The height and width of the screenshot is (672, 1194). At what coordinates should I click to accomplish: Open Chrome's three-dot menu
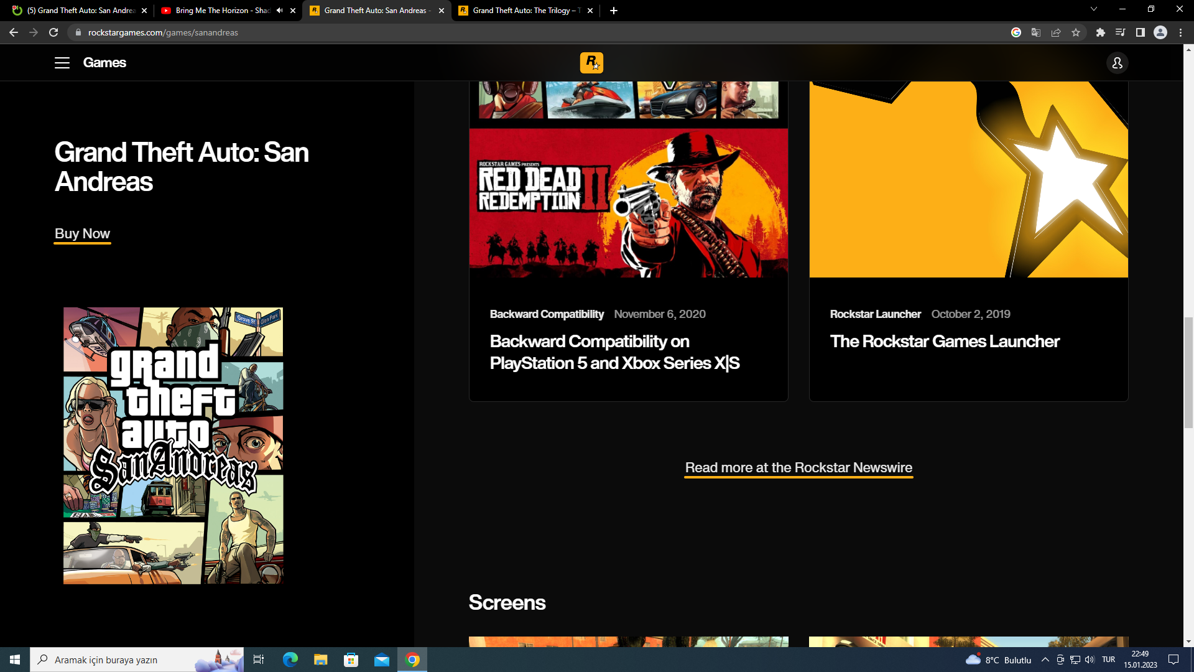coord(1180,32)
